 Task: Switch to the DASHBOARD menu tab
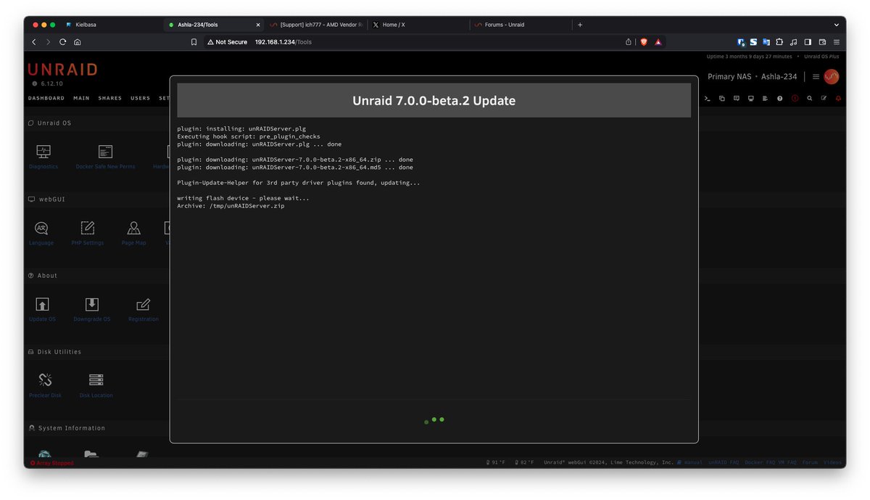click(x=46, y=97)
